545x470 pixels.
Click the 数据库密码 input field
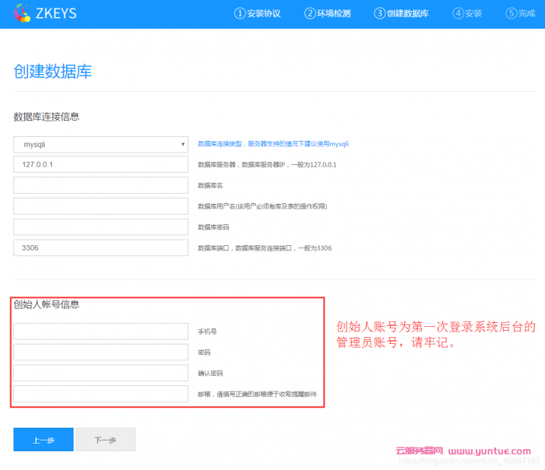101,226
